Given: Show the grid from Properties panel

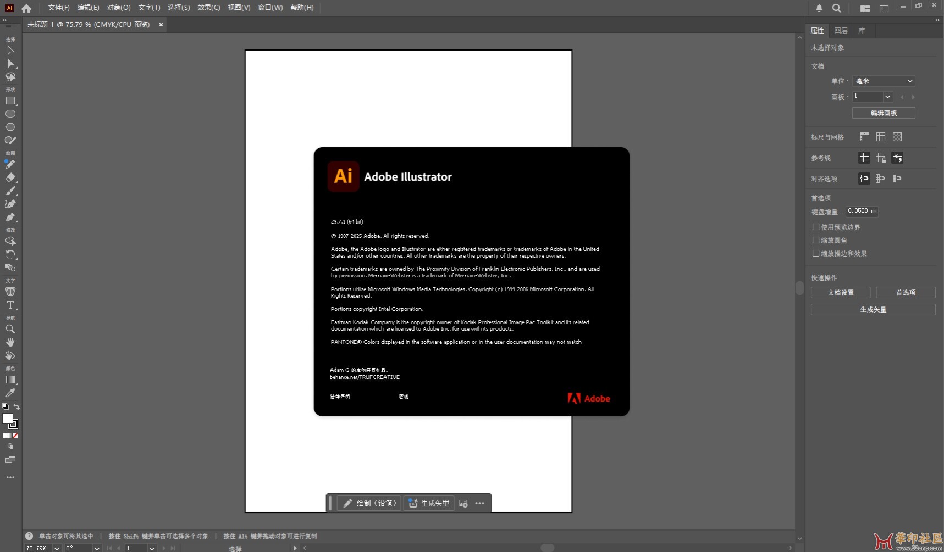Looking at the screenshot, I should tap(881, 137).
